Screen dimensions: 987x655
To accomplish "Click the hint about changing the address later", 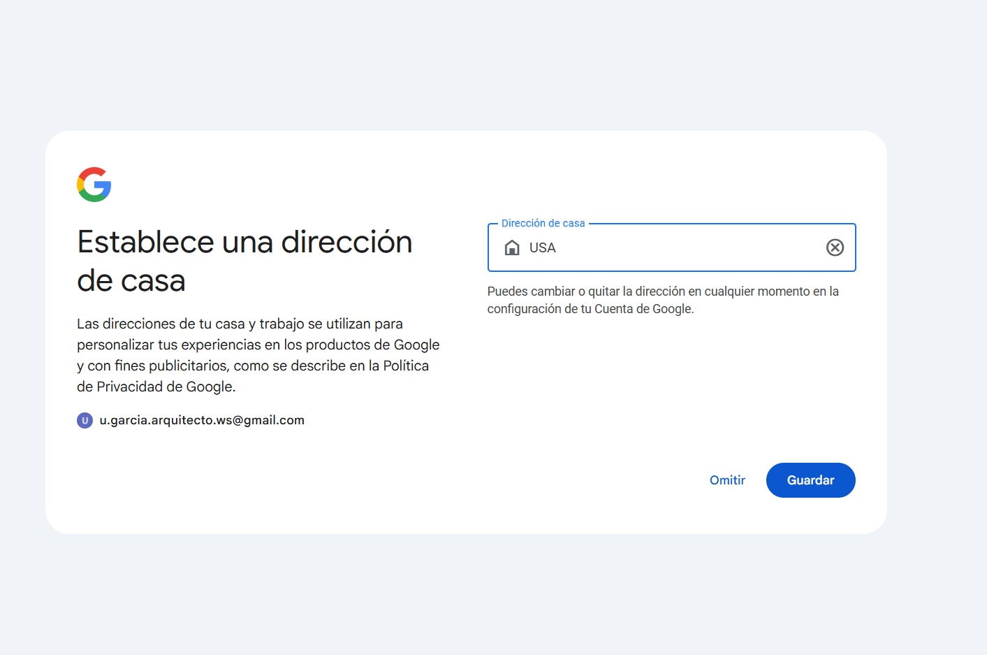I will pos(663,299).
